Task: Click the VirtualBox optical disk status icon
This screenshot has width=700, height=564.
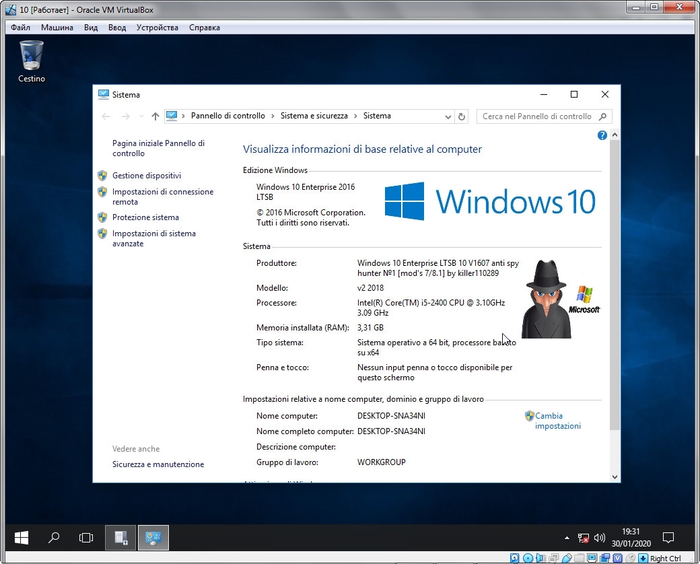Action: pyautogui.click(x=528, y=558)
